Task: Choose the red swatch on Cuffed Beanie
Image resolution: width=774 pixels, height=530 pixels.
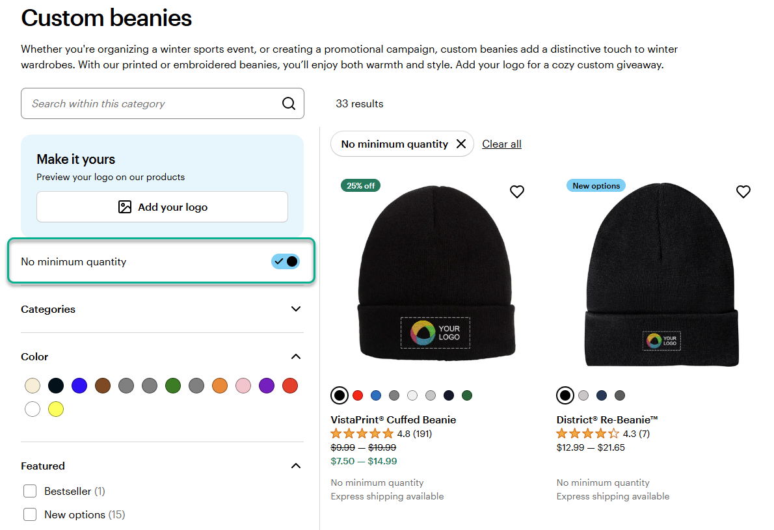Action: pos(358,395)
